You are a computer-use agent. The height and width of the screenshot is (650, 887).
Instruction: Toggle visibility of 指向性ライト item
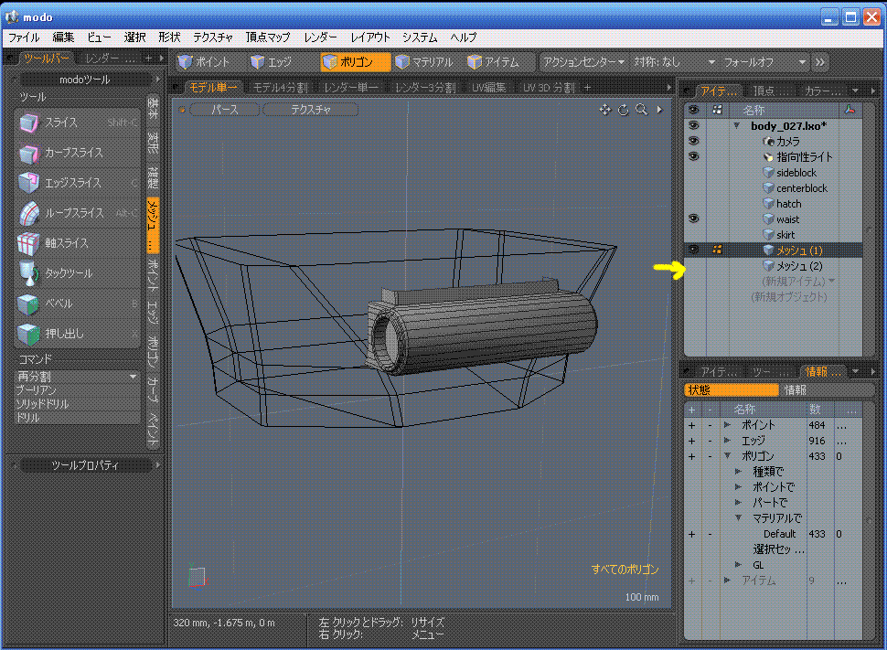coord(693,157)
